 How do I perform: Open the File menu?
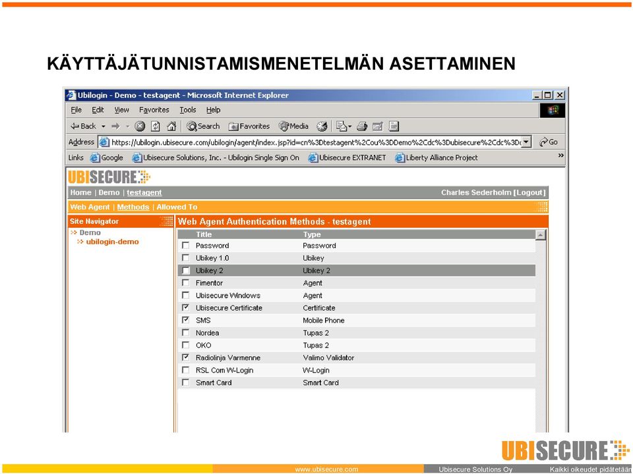click(x=76, y=110)
